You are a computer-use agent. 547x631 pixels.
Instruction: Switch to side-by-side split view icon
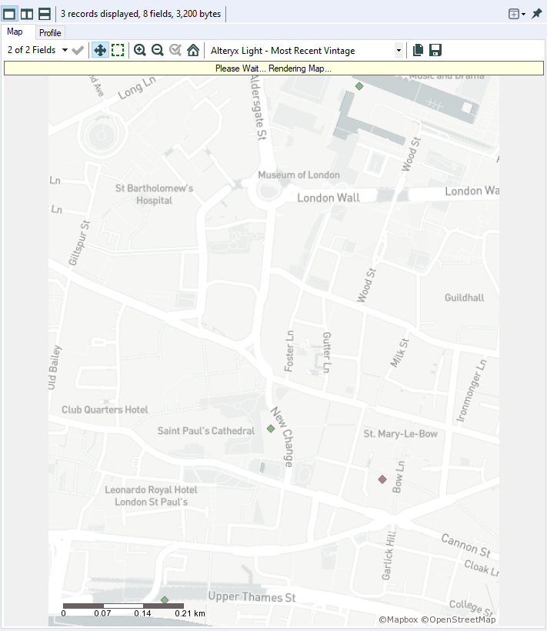click(x=27, y=14)
